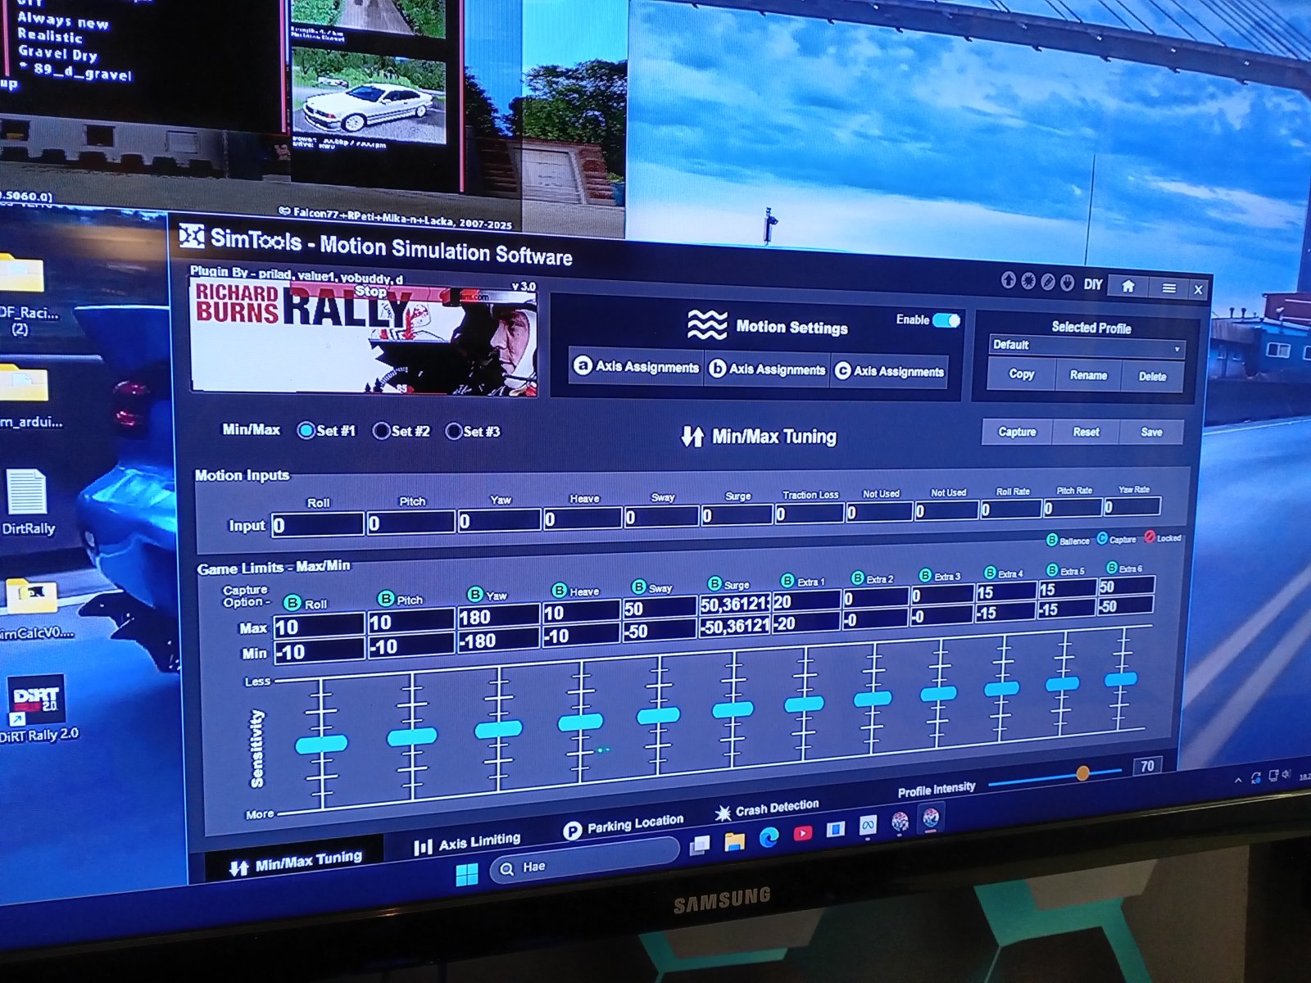Open the YouTube app in the taskbar
Image resolution: width=1311 pixels, height=983 pixels.
pyautogui.click(x=802, y=833)
